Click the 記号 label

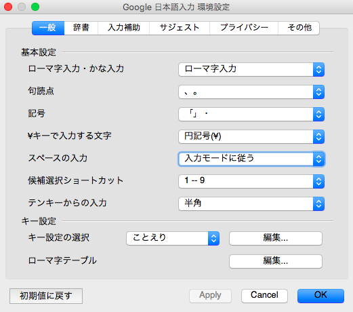point(37,113)
